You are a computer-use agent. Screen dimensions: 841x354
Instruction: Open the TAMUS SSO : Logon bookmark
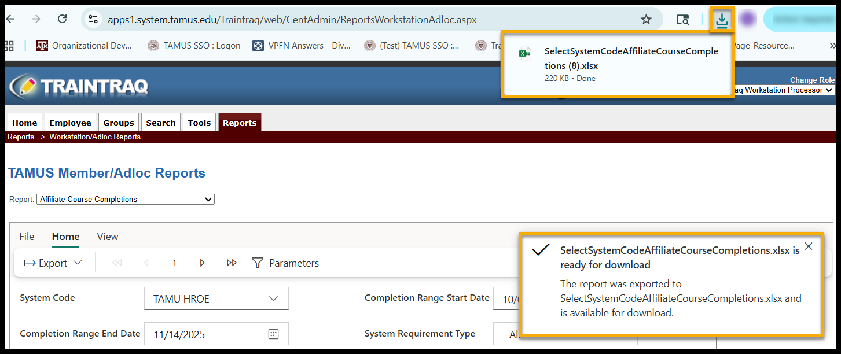194,46
